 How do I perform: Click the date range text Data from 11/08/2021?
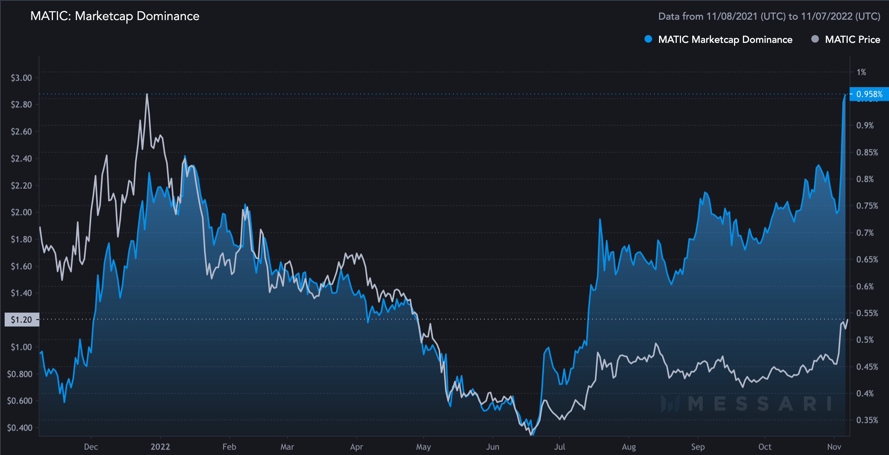(769, 16)
